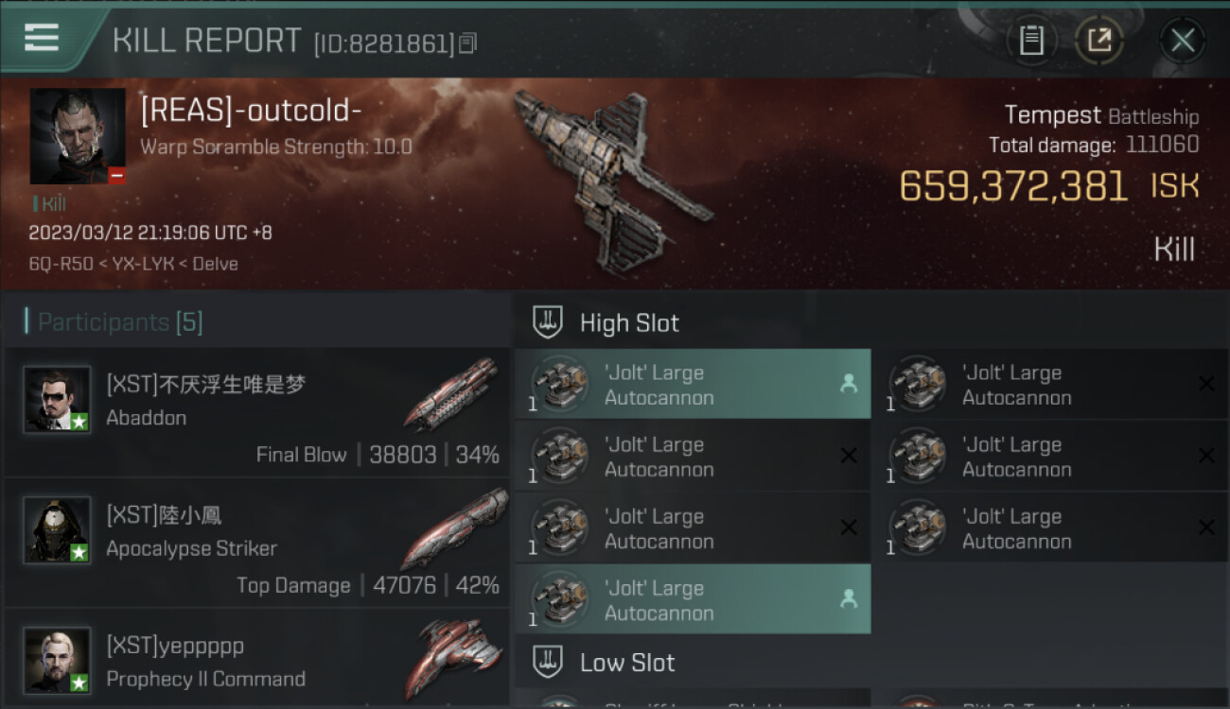1230x709 pixels.
Task: Select the last highlighted 'Jolt' Large Autocannon
Action: 693,600
